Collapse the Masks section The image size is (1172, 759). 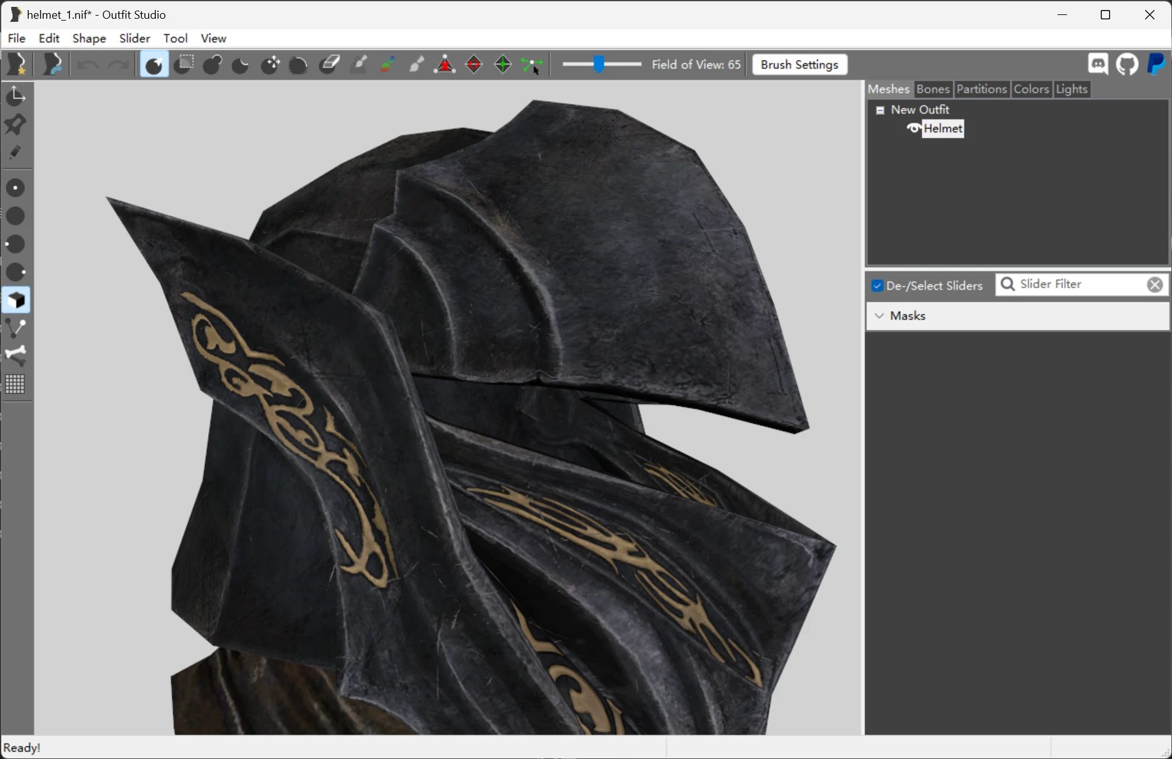click(879, 316)
